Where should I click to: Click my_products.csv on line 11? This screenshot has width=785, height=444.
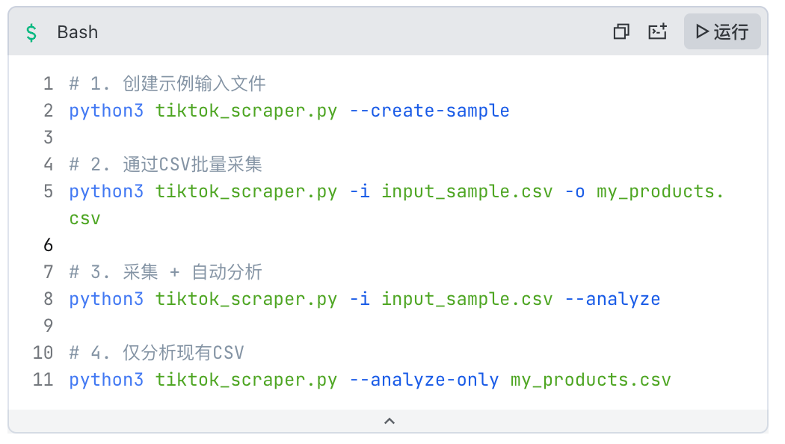click(x=591, y=380)
